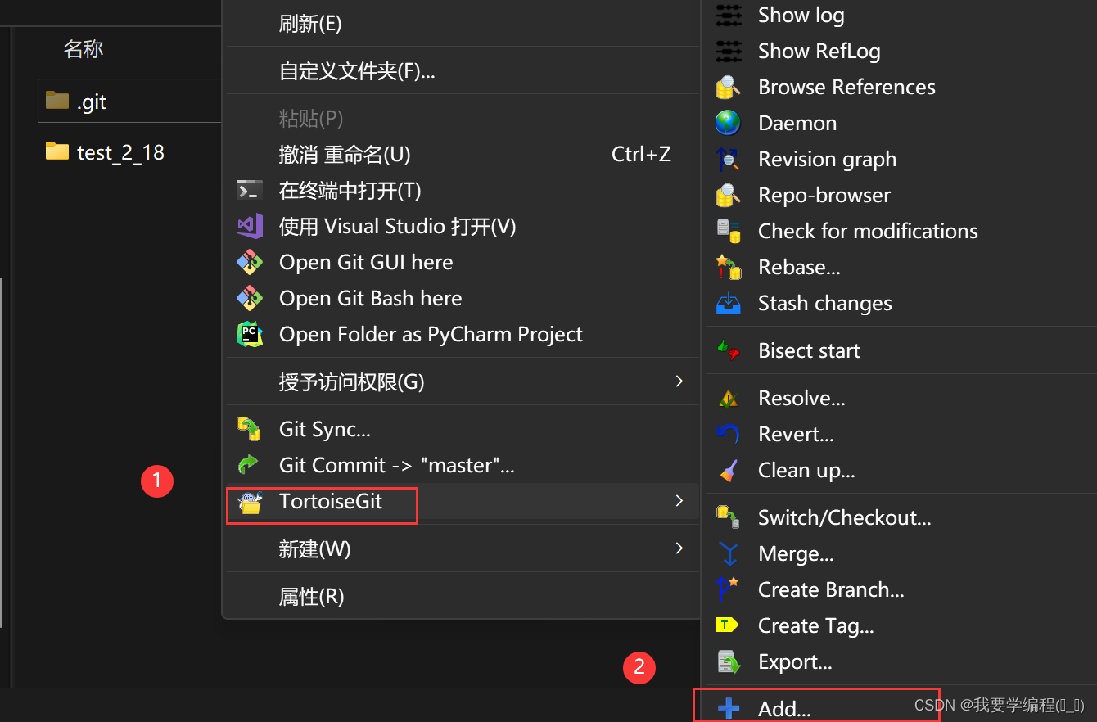1097x722 pixels.
Task: Click Git Sync... label
Action: 325,429
